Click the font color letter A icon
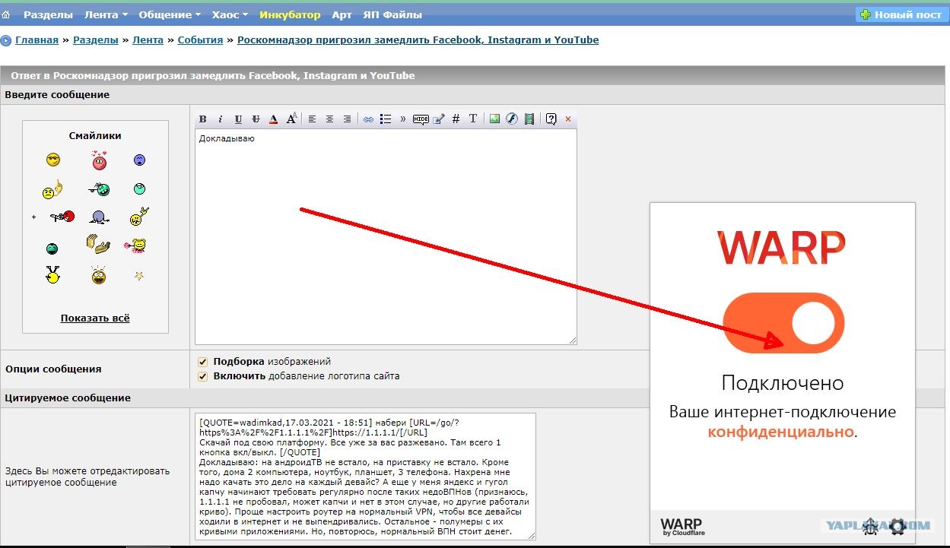Image resolution: width=950 pixels, height=548 pixels. (x=273, y=119)
